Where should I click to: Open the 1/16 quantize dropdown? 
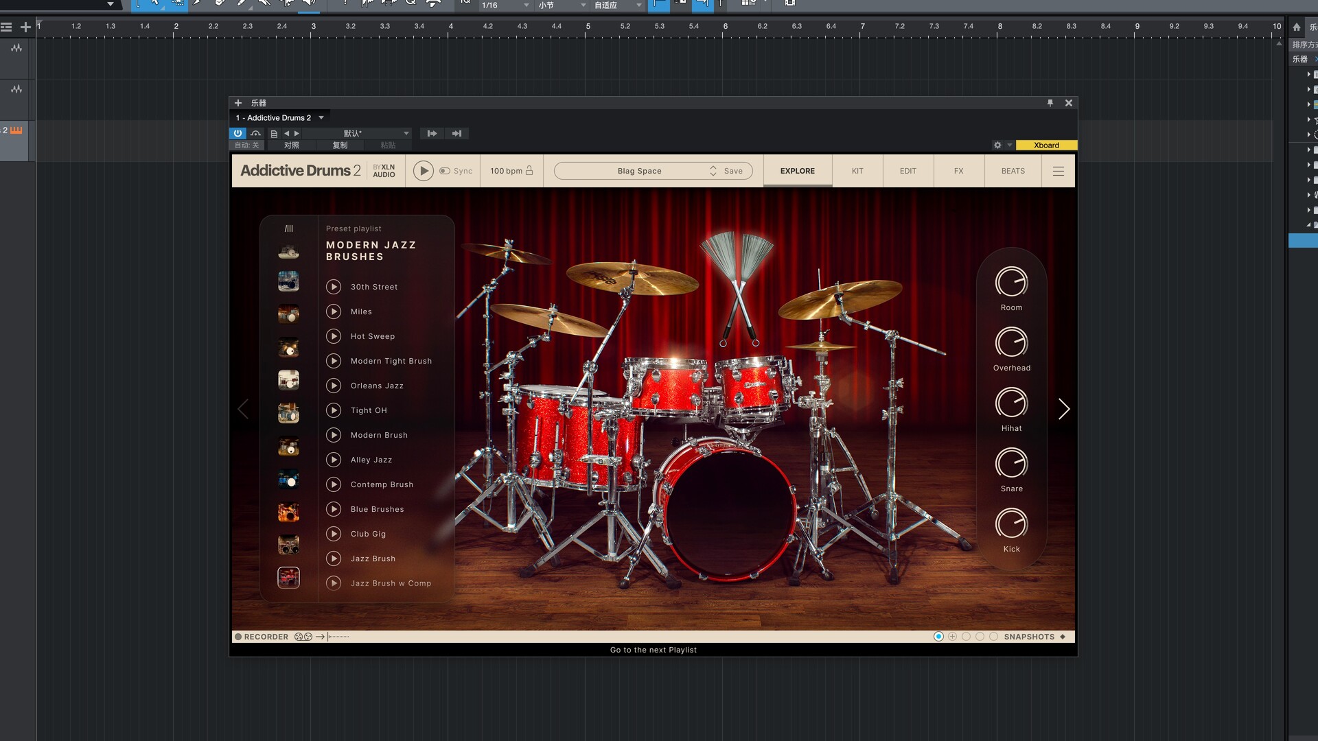pos(505,5)
